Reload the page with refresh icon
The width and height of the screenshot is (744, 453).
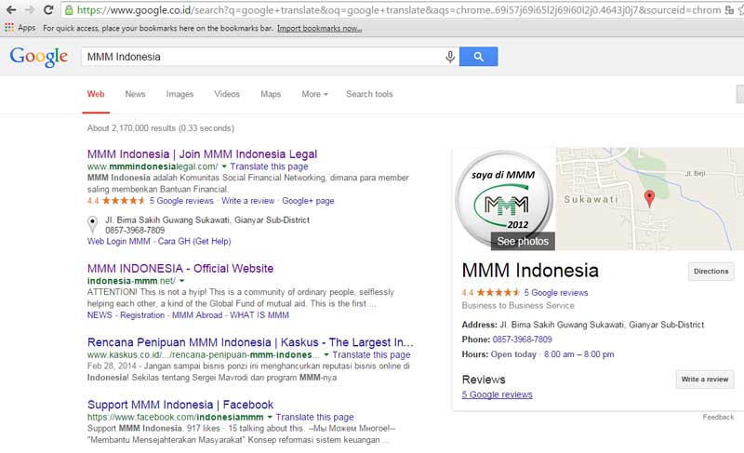click(x=50, y=10)
